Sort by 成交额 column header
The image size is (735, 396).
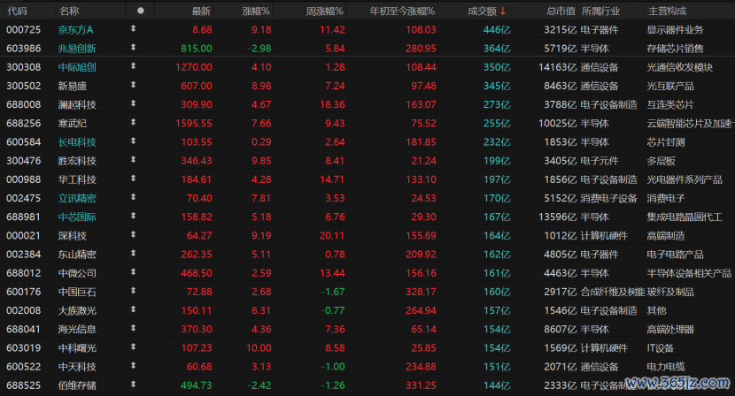(x=482, y=11)
